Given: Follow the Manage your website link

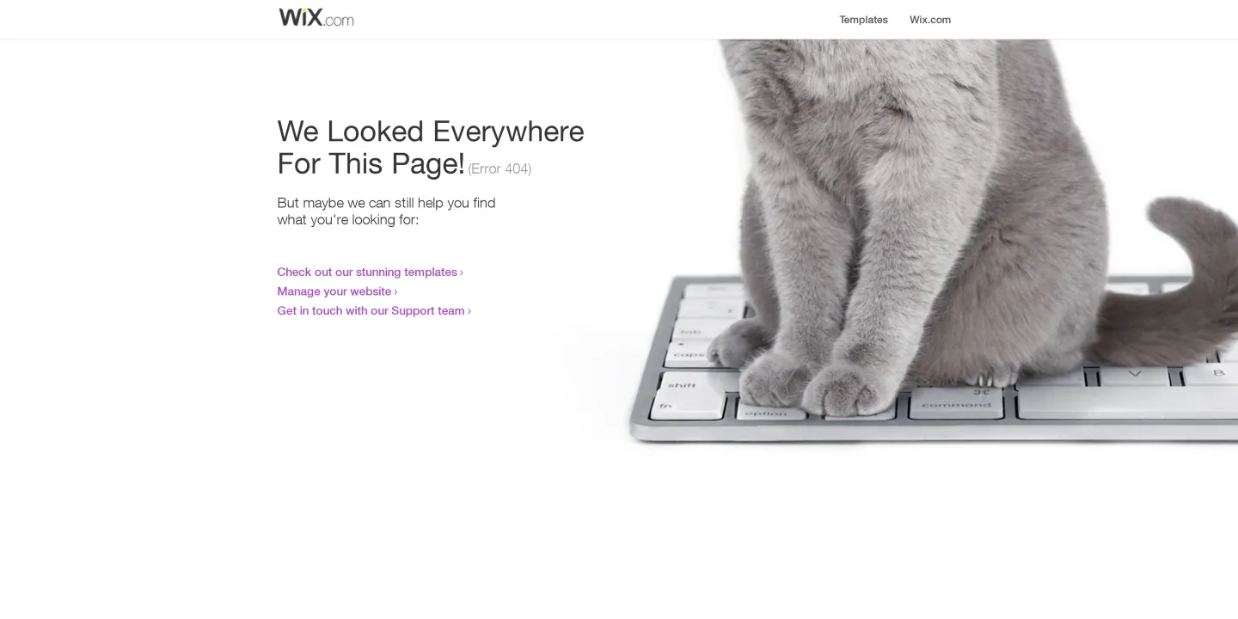Looking at the screenshot, I should tap(334, 291).
